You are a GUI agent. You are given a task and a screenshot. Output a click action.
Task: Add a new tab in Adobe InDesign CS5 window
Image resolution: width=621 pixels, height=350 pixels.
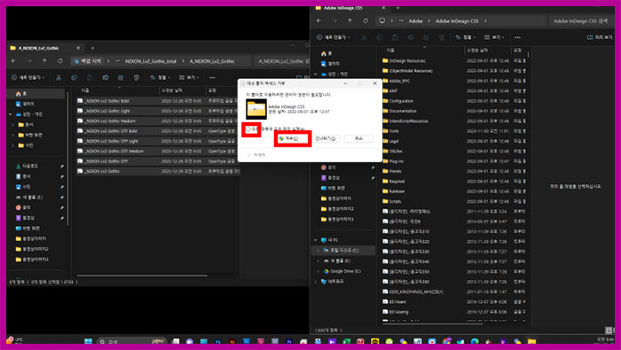(398, 8)
